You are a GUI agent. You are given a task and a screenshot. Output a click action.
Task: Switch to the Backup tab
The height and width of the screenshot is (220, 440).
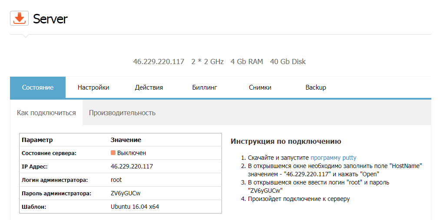(316, 87)
